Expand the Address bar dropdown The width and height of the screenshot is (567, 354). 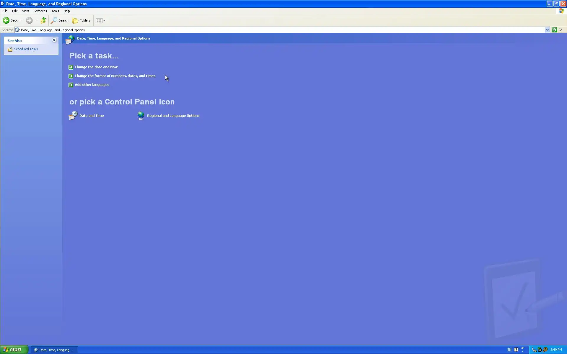click(547, 30)
